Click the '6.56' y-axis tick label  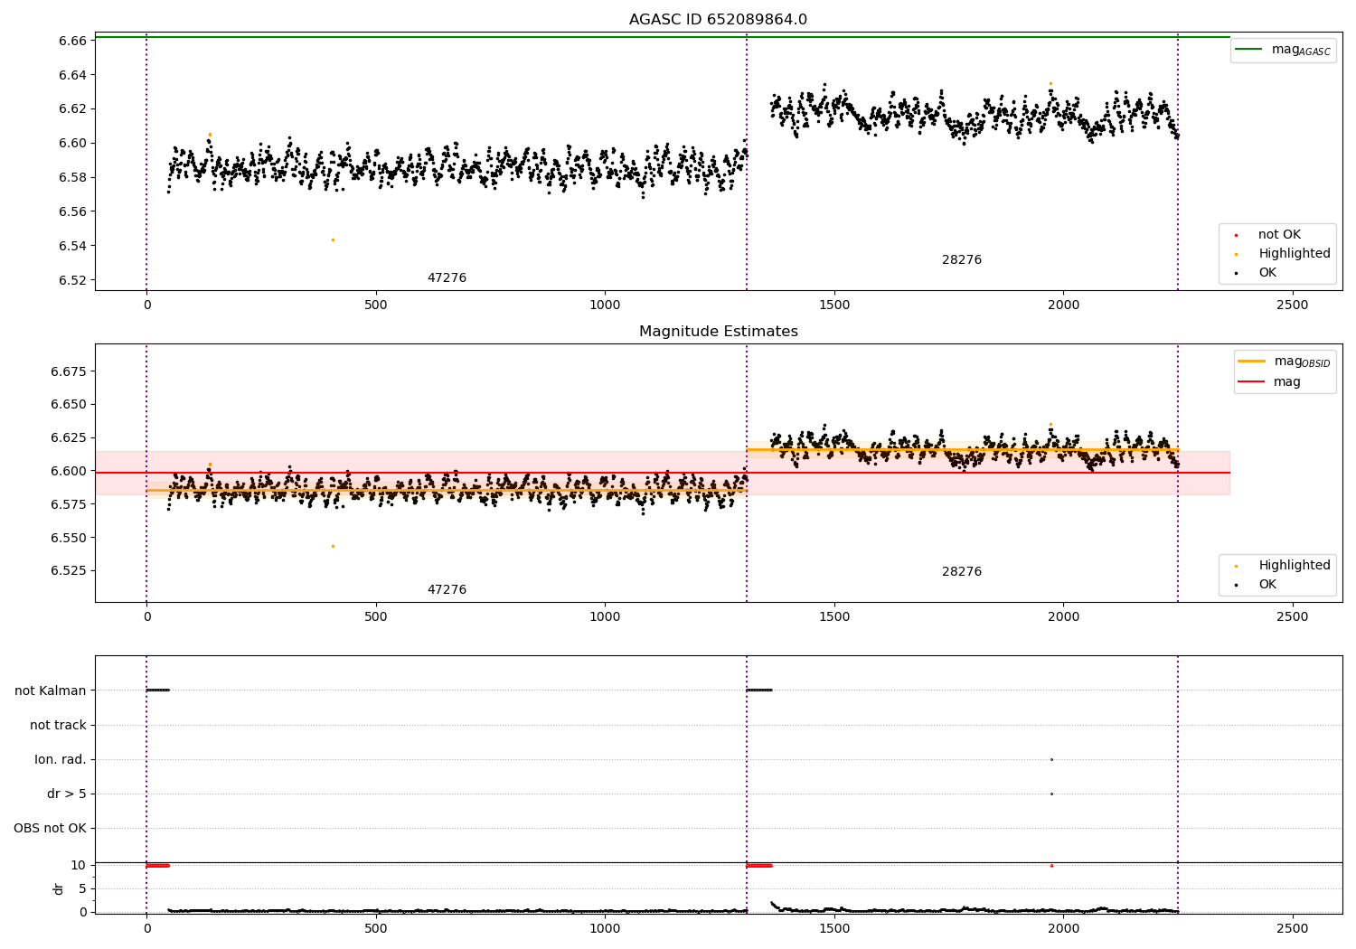coord(72,211)
